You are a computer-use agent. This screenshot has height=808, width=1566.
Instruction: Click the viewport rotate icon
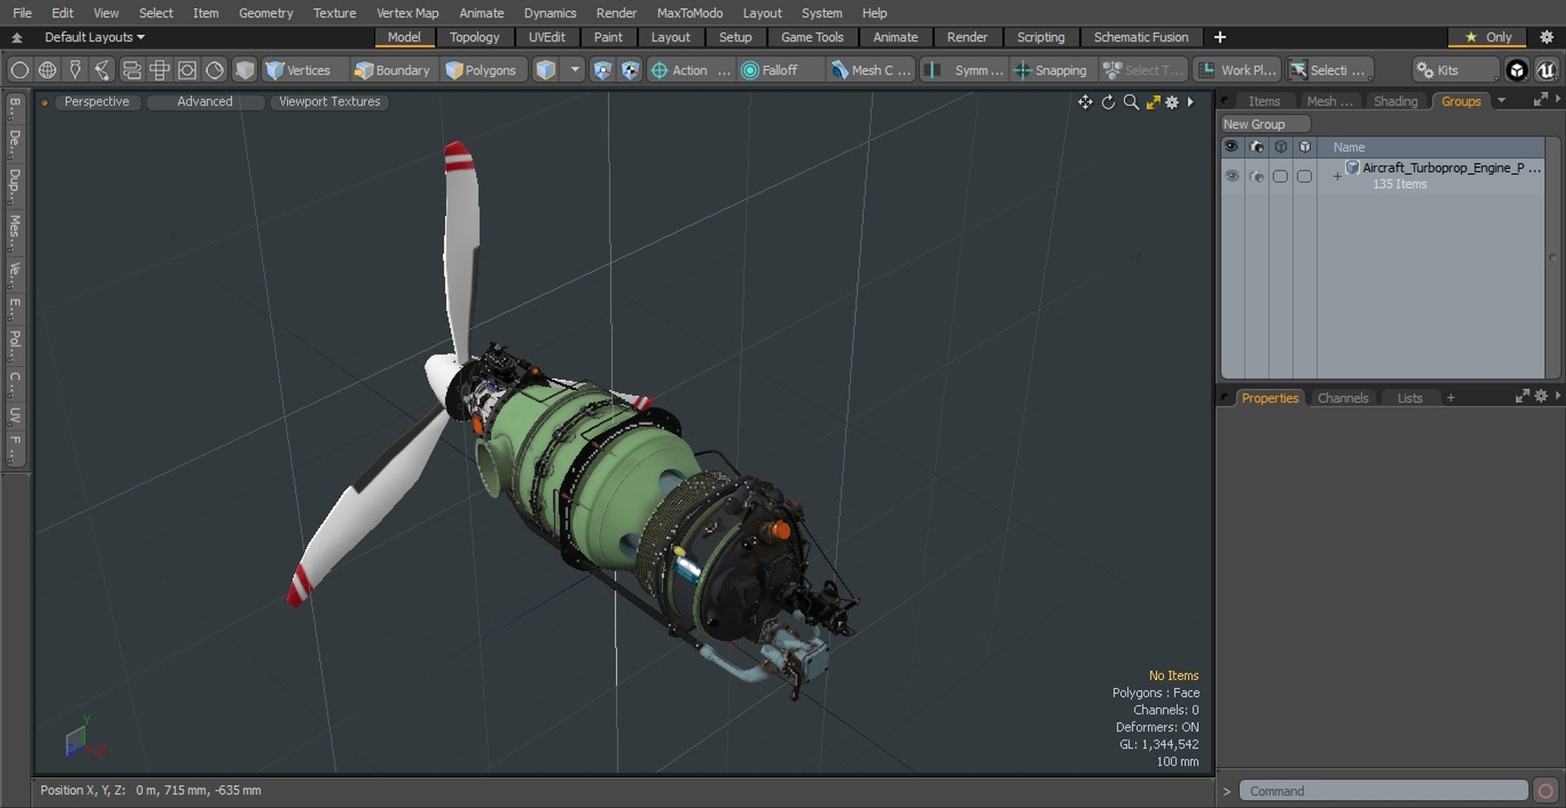coord(1108,102)
